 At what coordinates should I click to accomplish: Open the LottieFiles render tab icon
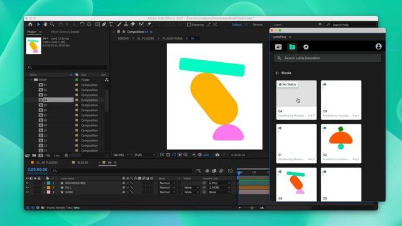pos(278,47)
